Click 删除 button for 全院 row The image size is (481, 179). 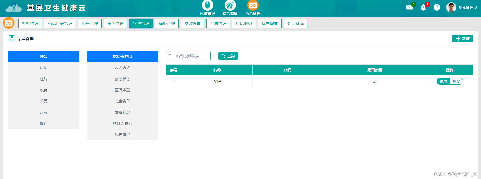point(457,81)
